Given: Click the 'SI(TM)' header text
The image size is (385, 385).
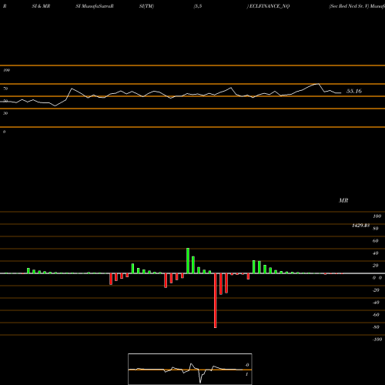Looking at the screenshot, I should coord(146,6).
